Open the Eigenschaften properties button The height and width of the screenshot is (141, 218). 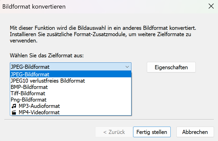pos(171,67)
